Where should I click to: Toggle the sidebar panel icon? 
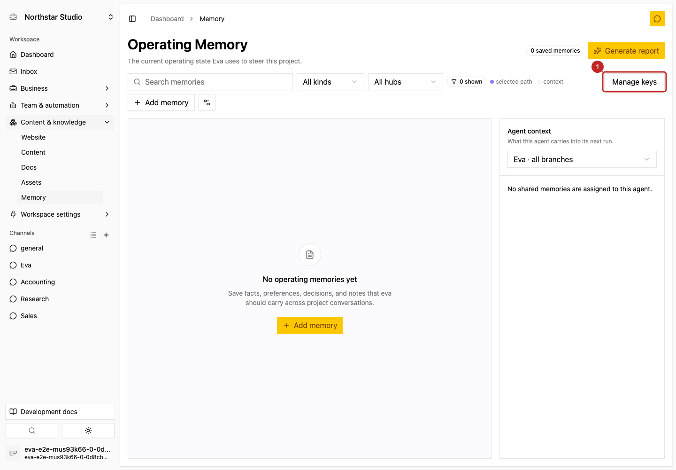point(132,19)
